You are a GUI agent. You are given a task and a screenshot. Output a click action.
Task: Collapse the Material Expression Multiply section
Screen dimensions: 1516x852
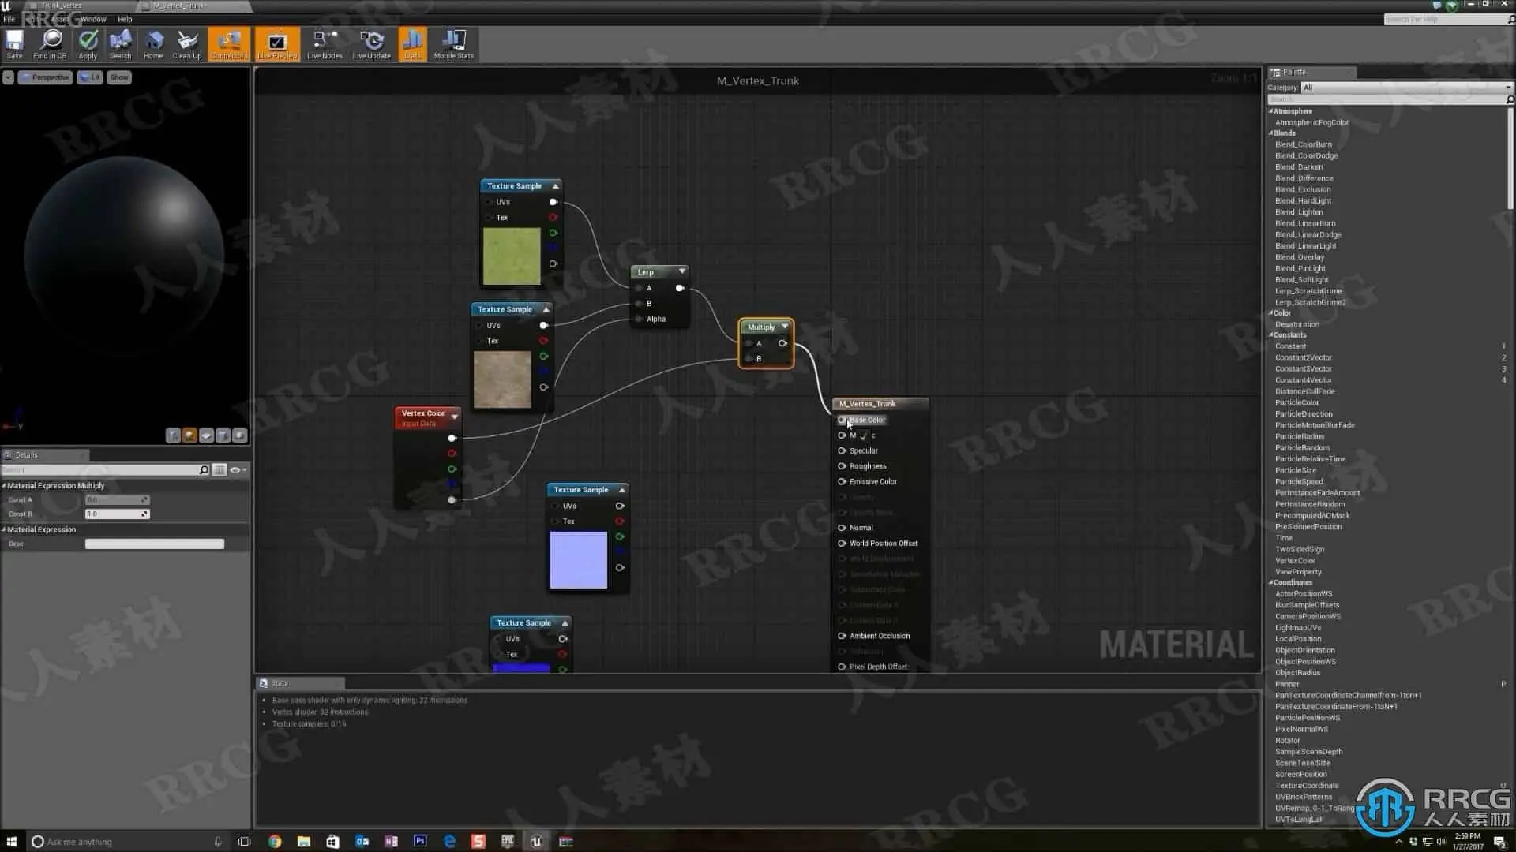click(4, 486)
